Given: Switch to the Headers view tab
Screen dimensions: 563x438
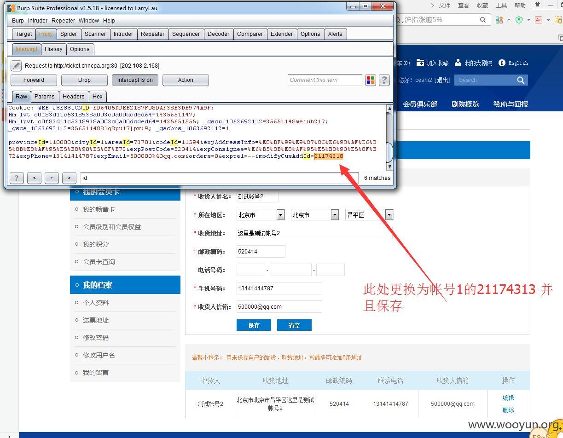Looking at the screenshot, I should tap(74, 97).
